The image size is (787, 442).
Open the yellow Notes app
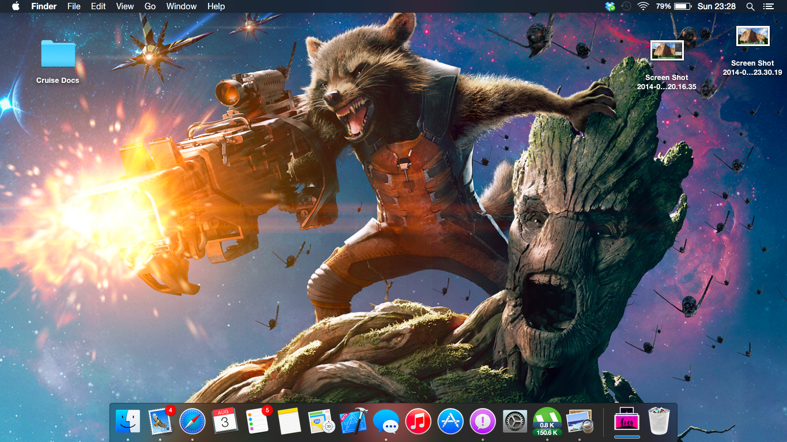(x=289, y=421)
